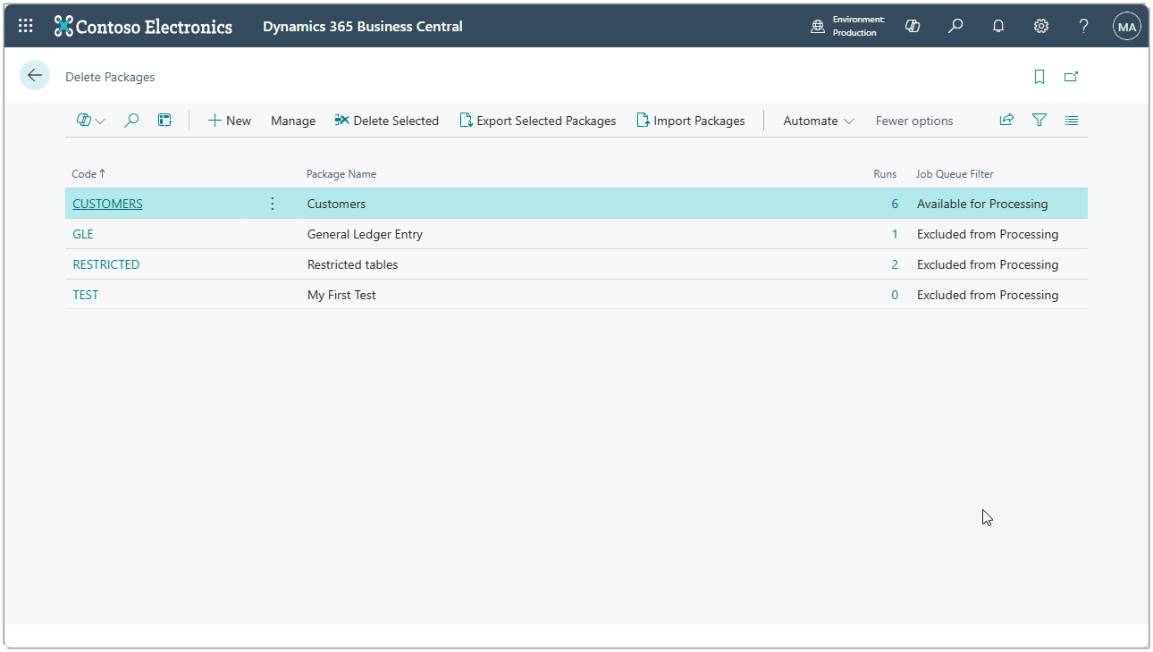This screenshot has height=652, width=1153.
Task: Click the share icon in toolbar
Action: point(1006,120)
